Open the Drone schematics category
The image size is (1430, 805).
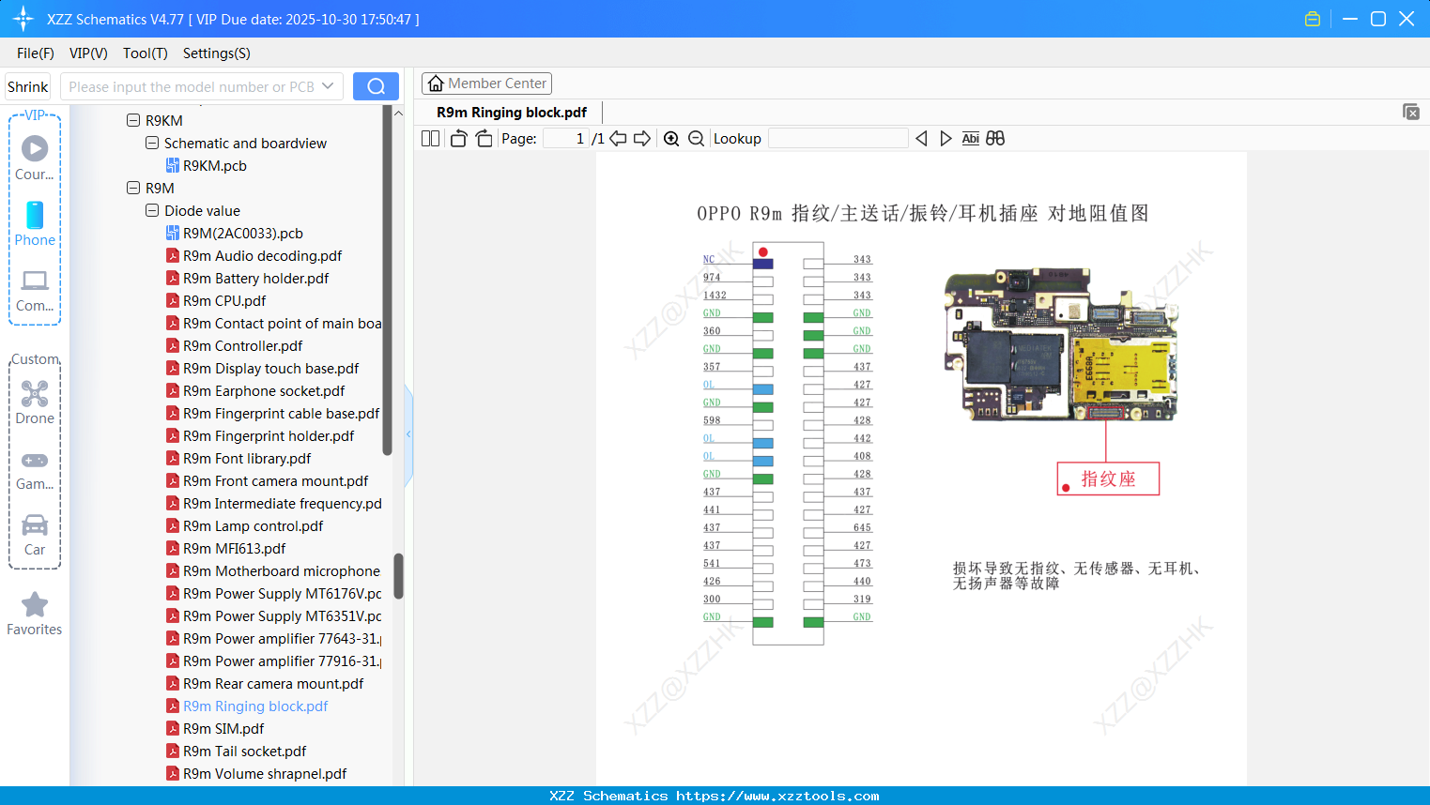pos(35,402)
